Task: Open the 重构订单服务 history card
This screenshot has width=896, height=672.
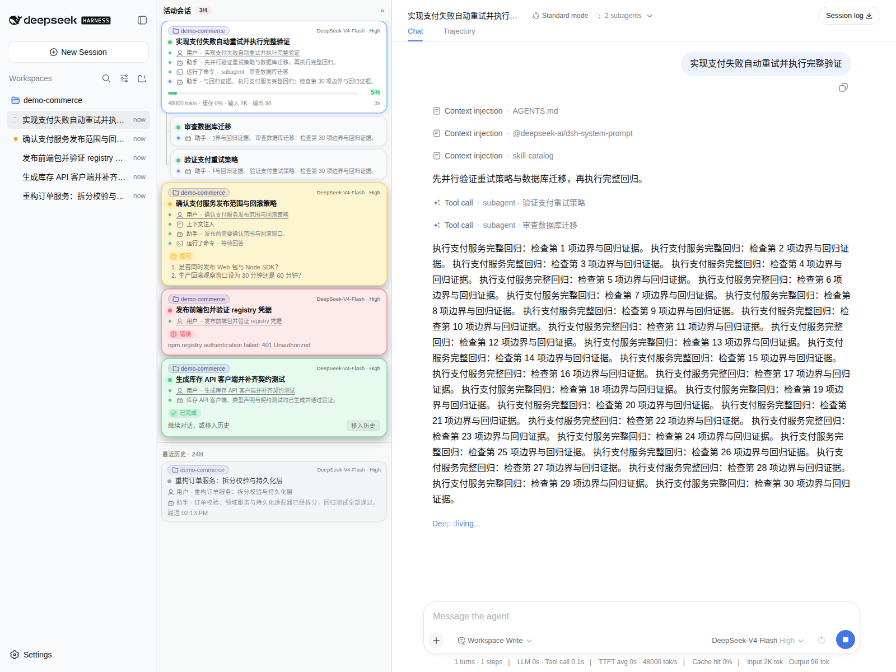Action: (x=274, y=492)
